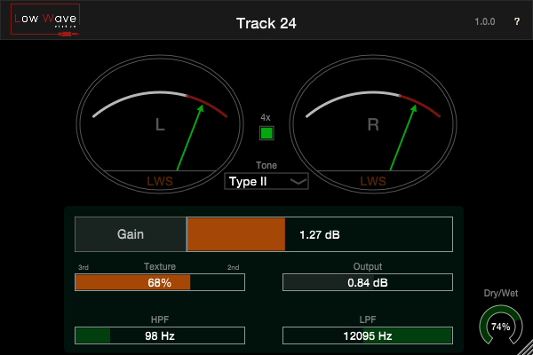Click the 2nd harmonic label
The height and width of the screenshot is (355, 533).
(x=233, y=267)
